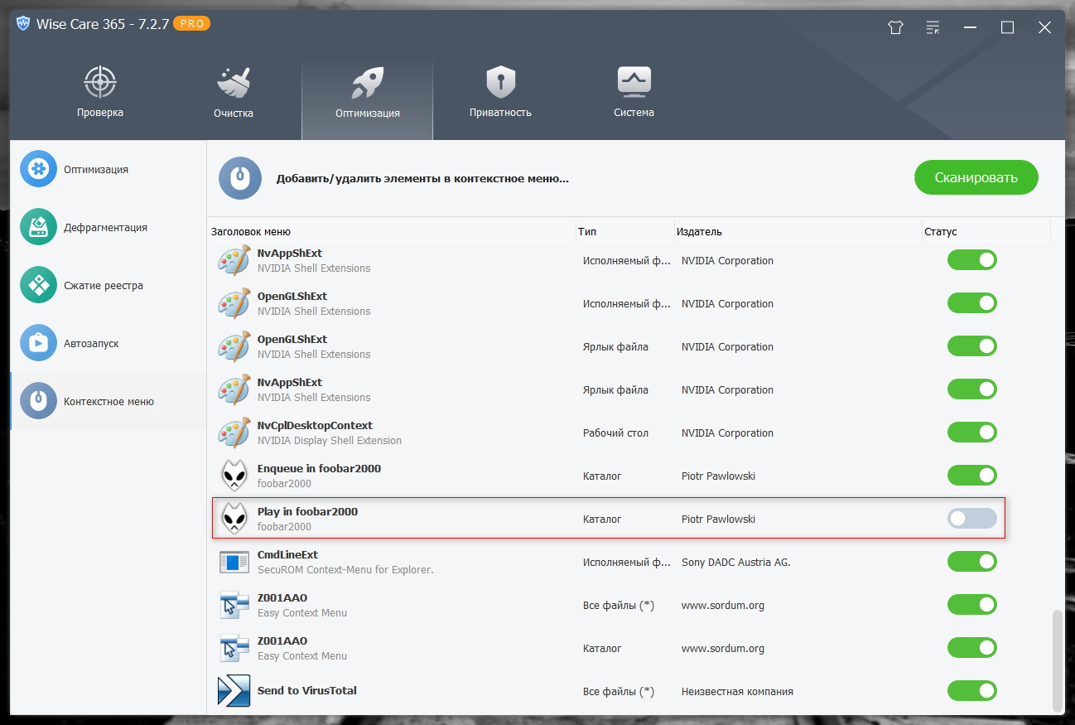Viewport: 1075px width, 725px height.
Task: Click the NvAppShExt Ярлык файла row icon
Action: (234, 389)
